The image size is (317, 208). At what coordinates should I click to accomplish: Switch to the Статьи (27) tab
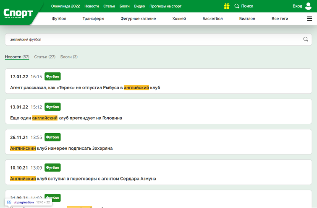(x=45, y=57)
